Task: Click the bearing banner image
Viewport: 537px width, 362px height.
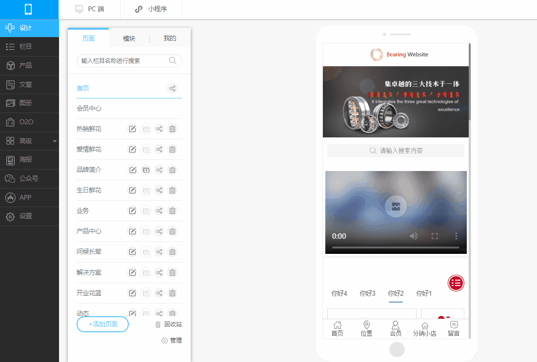Action: [396, 102]
